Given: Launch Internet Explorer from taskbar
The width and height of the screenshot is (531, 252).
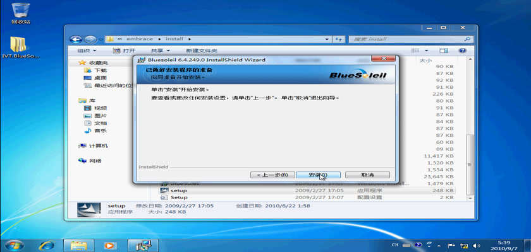Looking at the screenshot, I should [47, 244].
